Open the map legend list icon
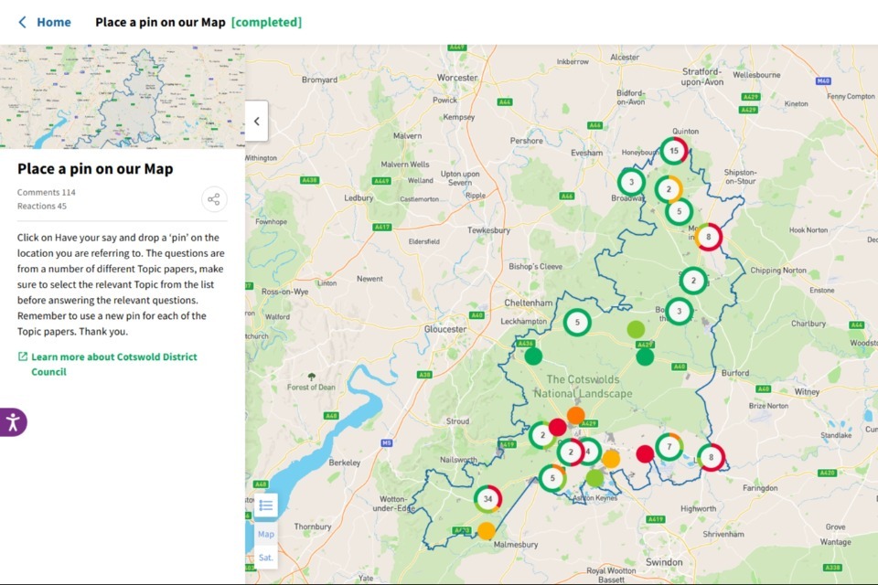Image resolution: width=878 pixels, height=585 pixels. click(x=265, y=505)
